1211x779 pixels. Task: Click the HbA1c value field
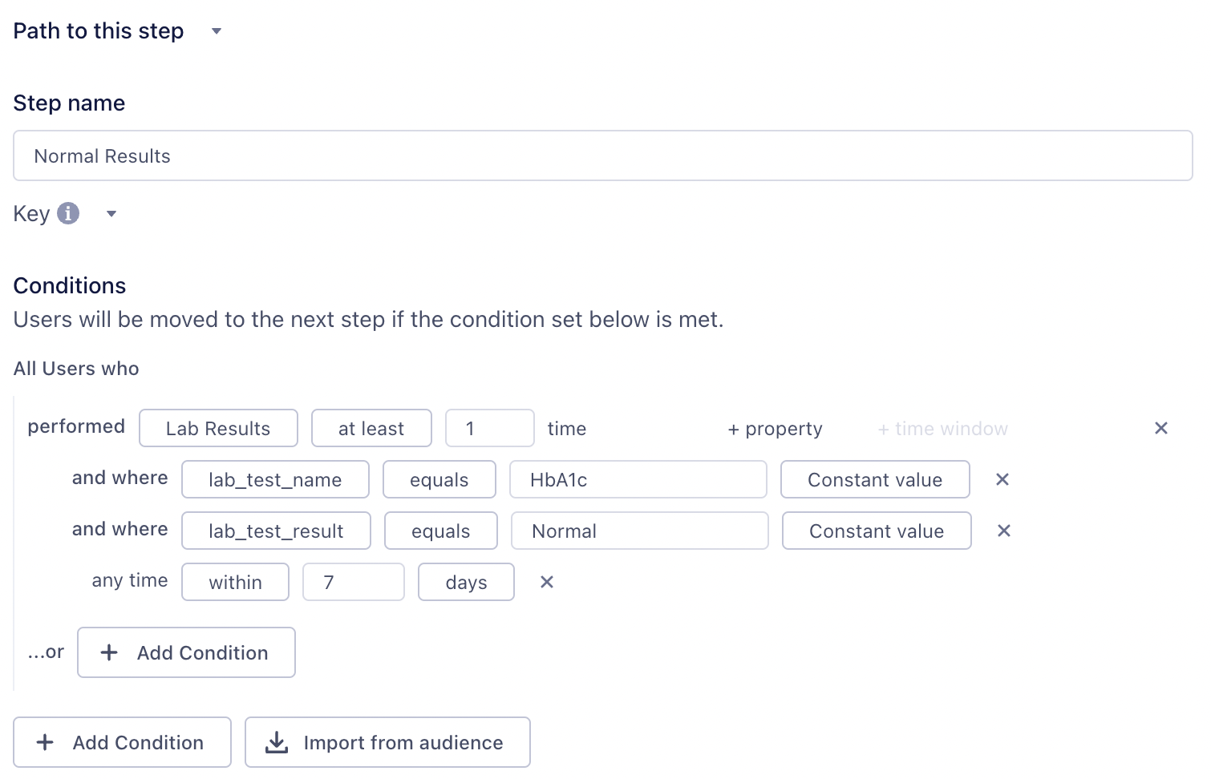(x=638, y=480)
